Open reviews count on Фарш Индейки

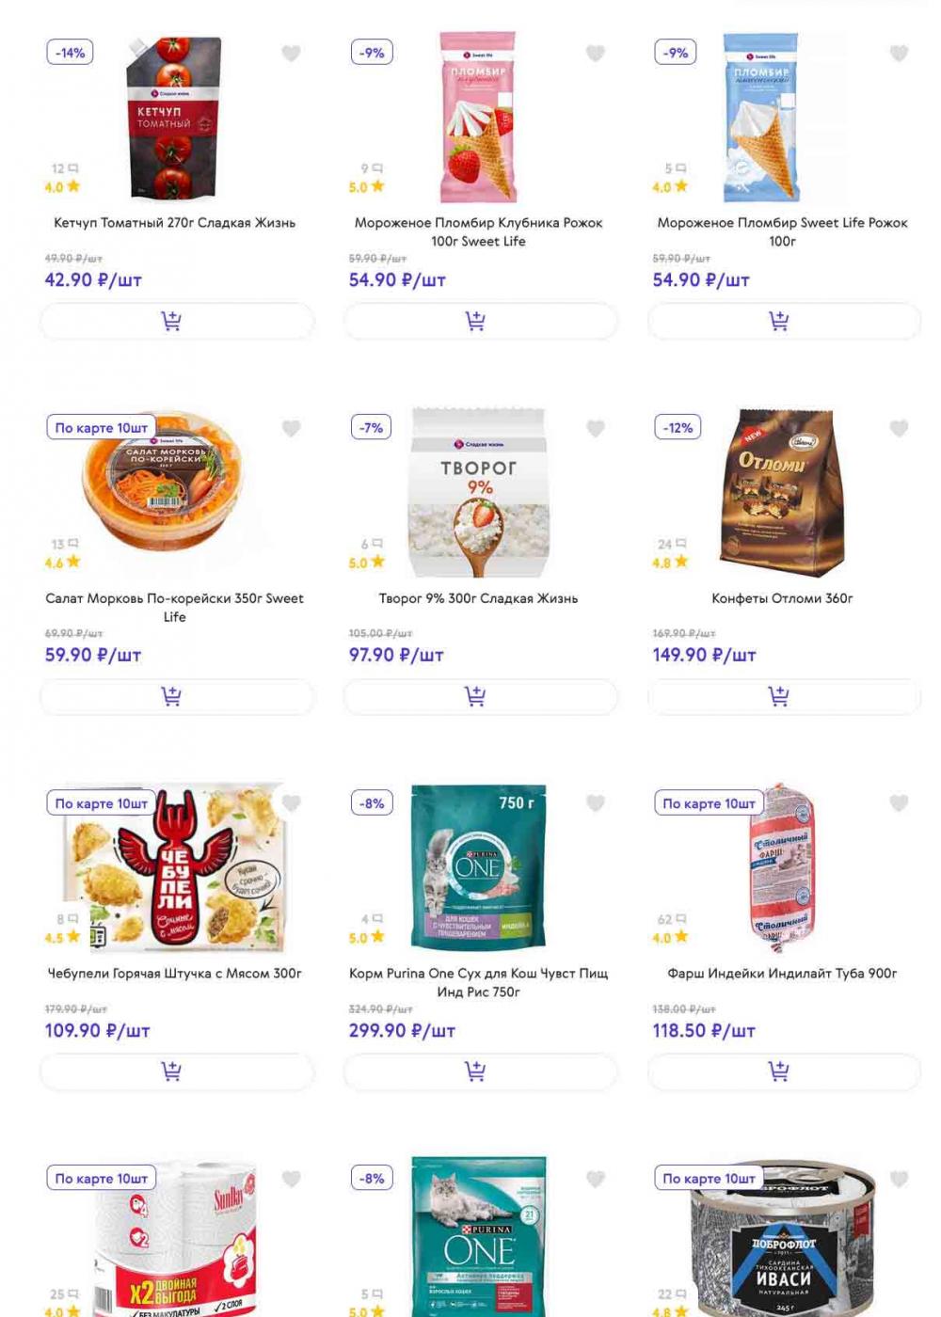(x=672, y=919)
